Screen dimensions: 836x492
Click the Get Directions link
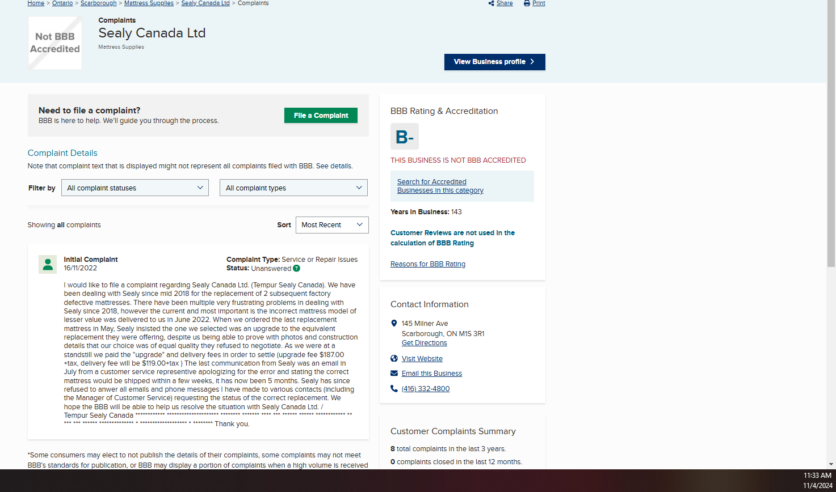[425, 343]
